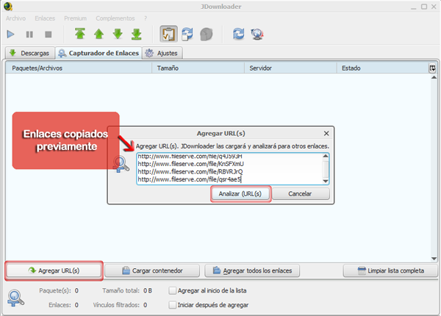Switch to the Descargas tab
This screenshot has height=316, width=441.
[x=29, y=53]
